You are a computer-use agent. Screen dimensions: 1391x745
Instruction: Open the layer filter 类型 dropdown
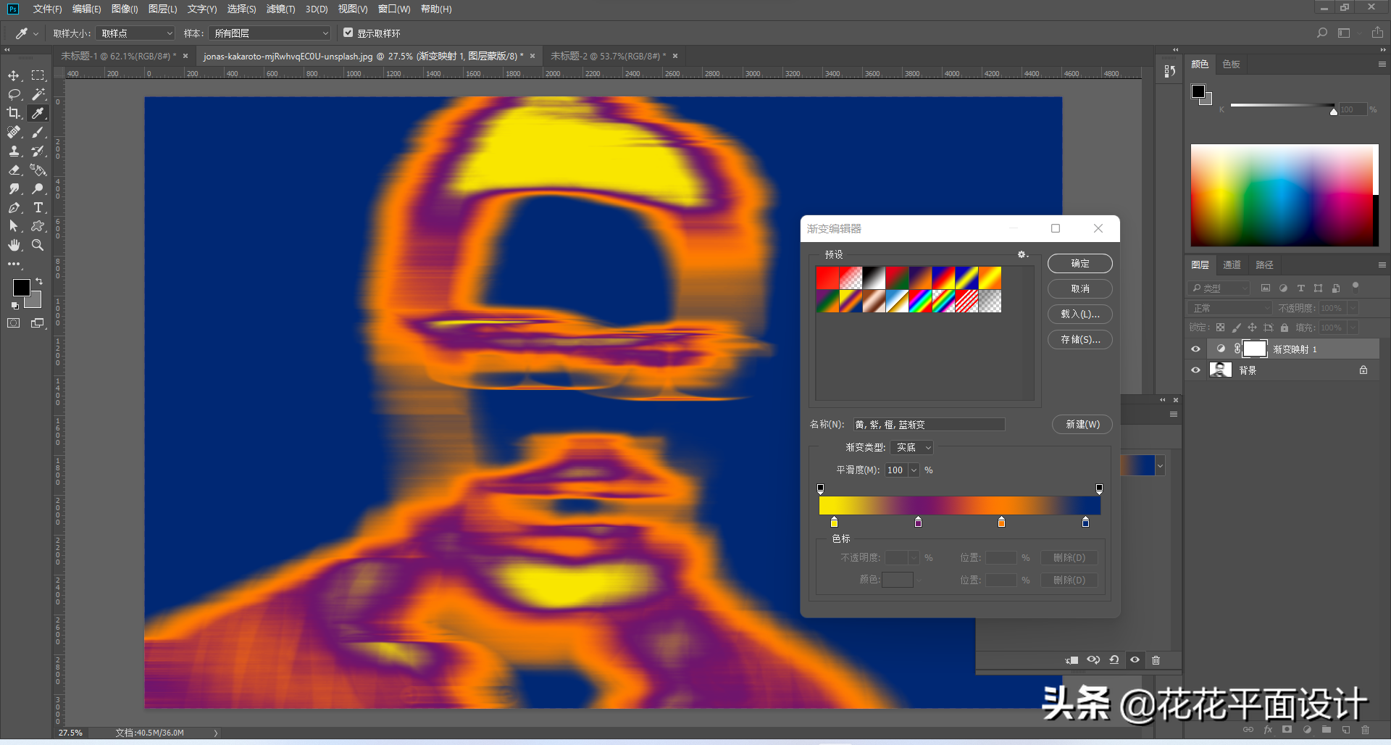pos(1219,288)
